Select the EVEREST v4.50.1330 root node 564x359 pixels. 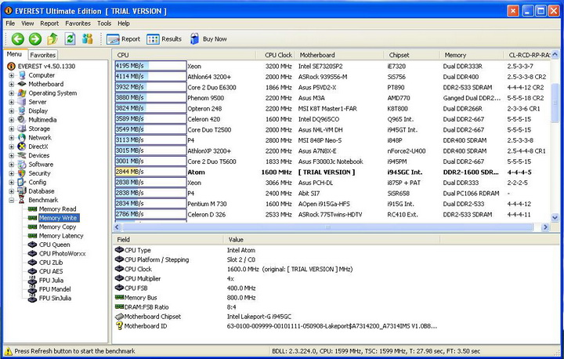point(46,67)
